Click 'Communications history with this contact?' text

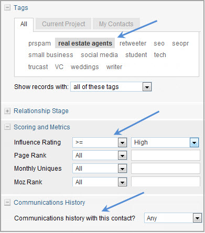[x=75, y=218]
